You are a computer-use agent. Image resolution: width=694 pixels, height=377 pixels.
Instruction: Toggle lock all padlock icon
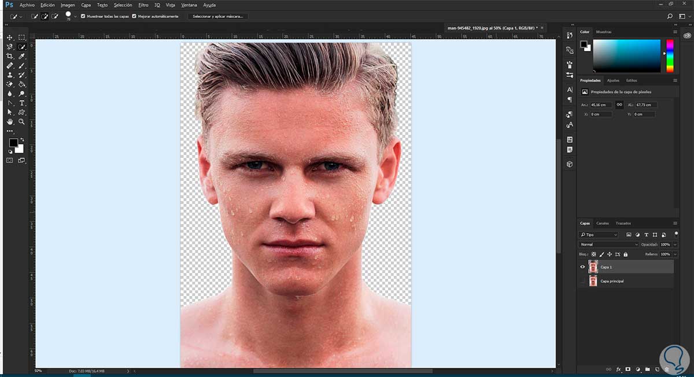coord(626,254)
